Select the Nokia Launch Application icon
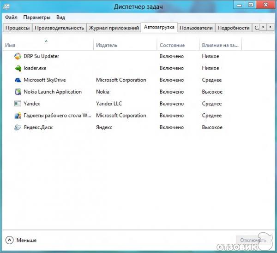 [x=18, y=92]
